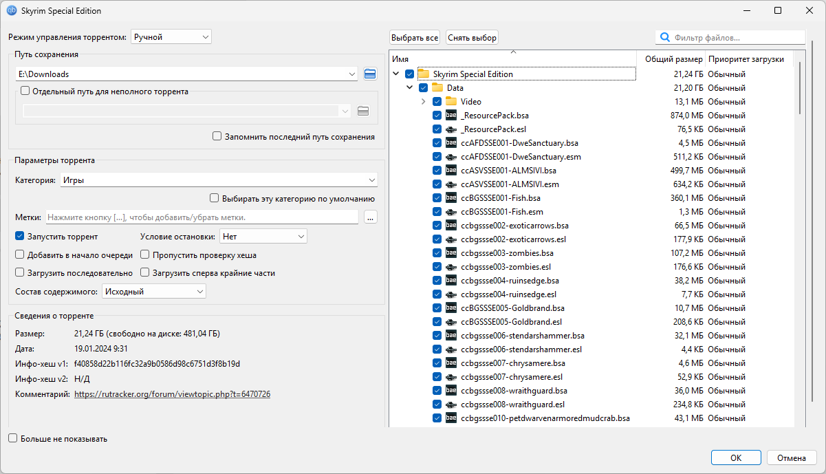Click the file icon of ccbgssse004-ruinsedge.bsa
This screenshot has width=826, height=474.
451,280
